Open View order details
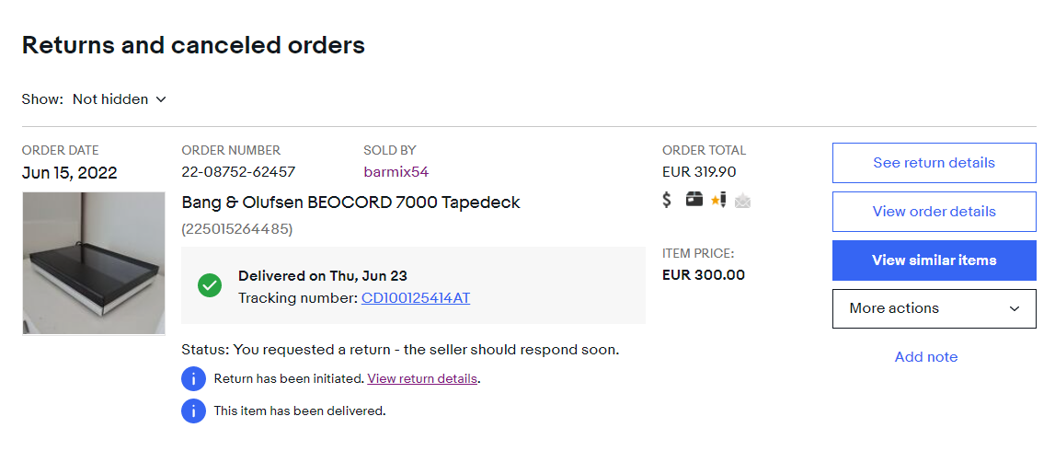This screenshot has height=451, width=1055. 934,212
